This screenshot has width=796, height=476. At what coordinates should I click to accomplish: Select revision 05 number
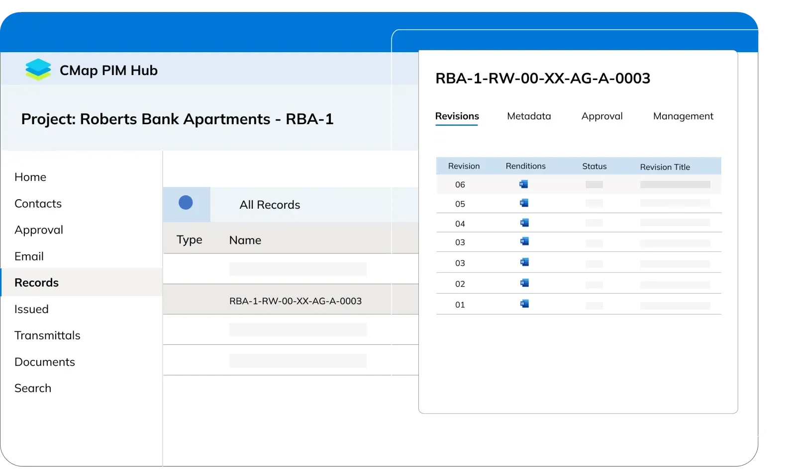coord(460,204)
